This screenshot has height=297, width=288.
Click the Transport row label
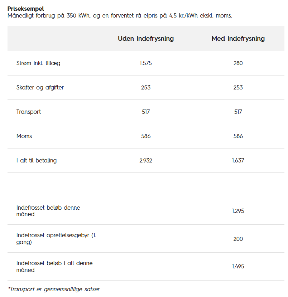coord(28,112)
